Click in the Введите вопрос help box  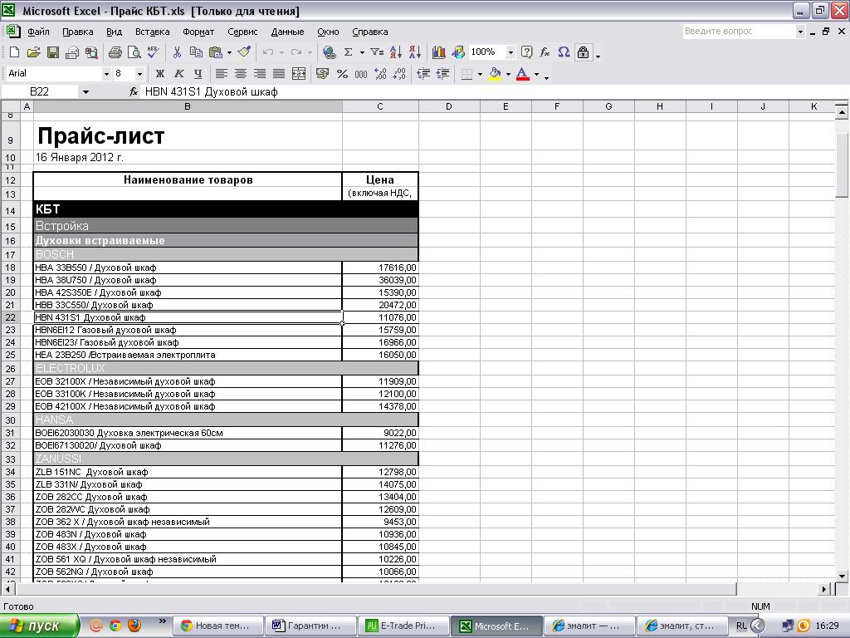tap(740, 32)
